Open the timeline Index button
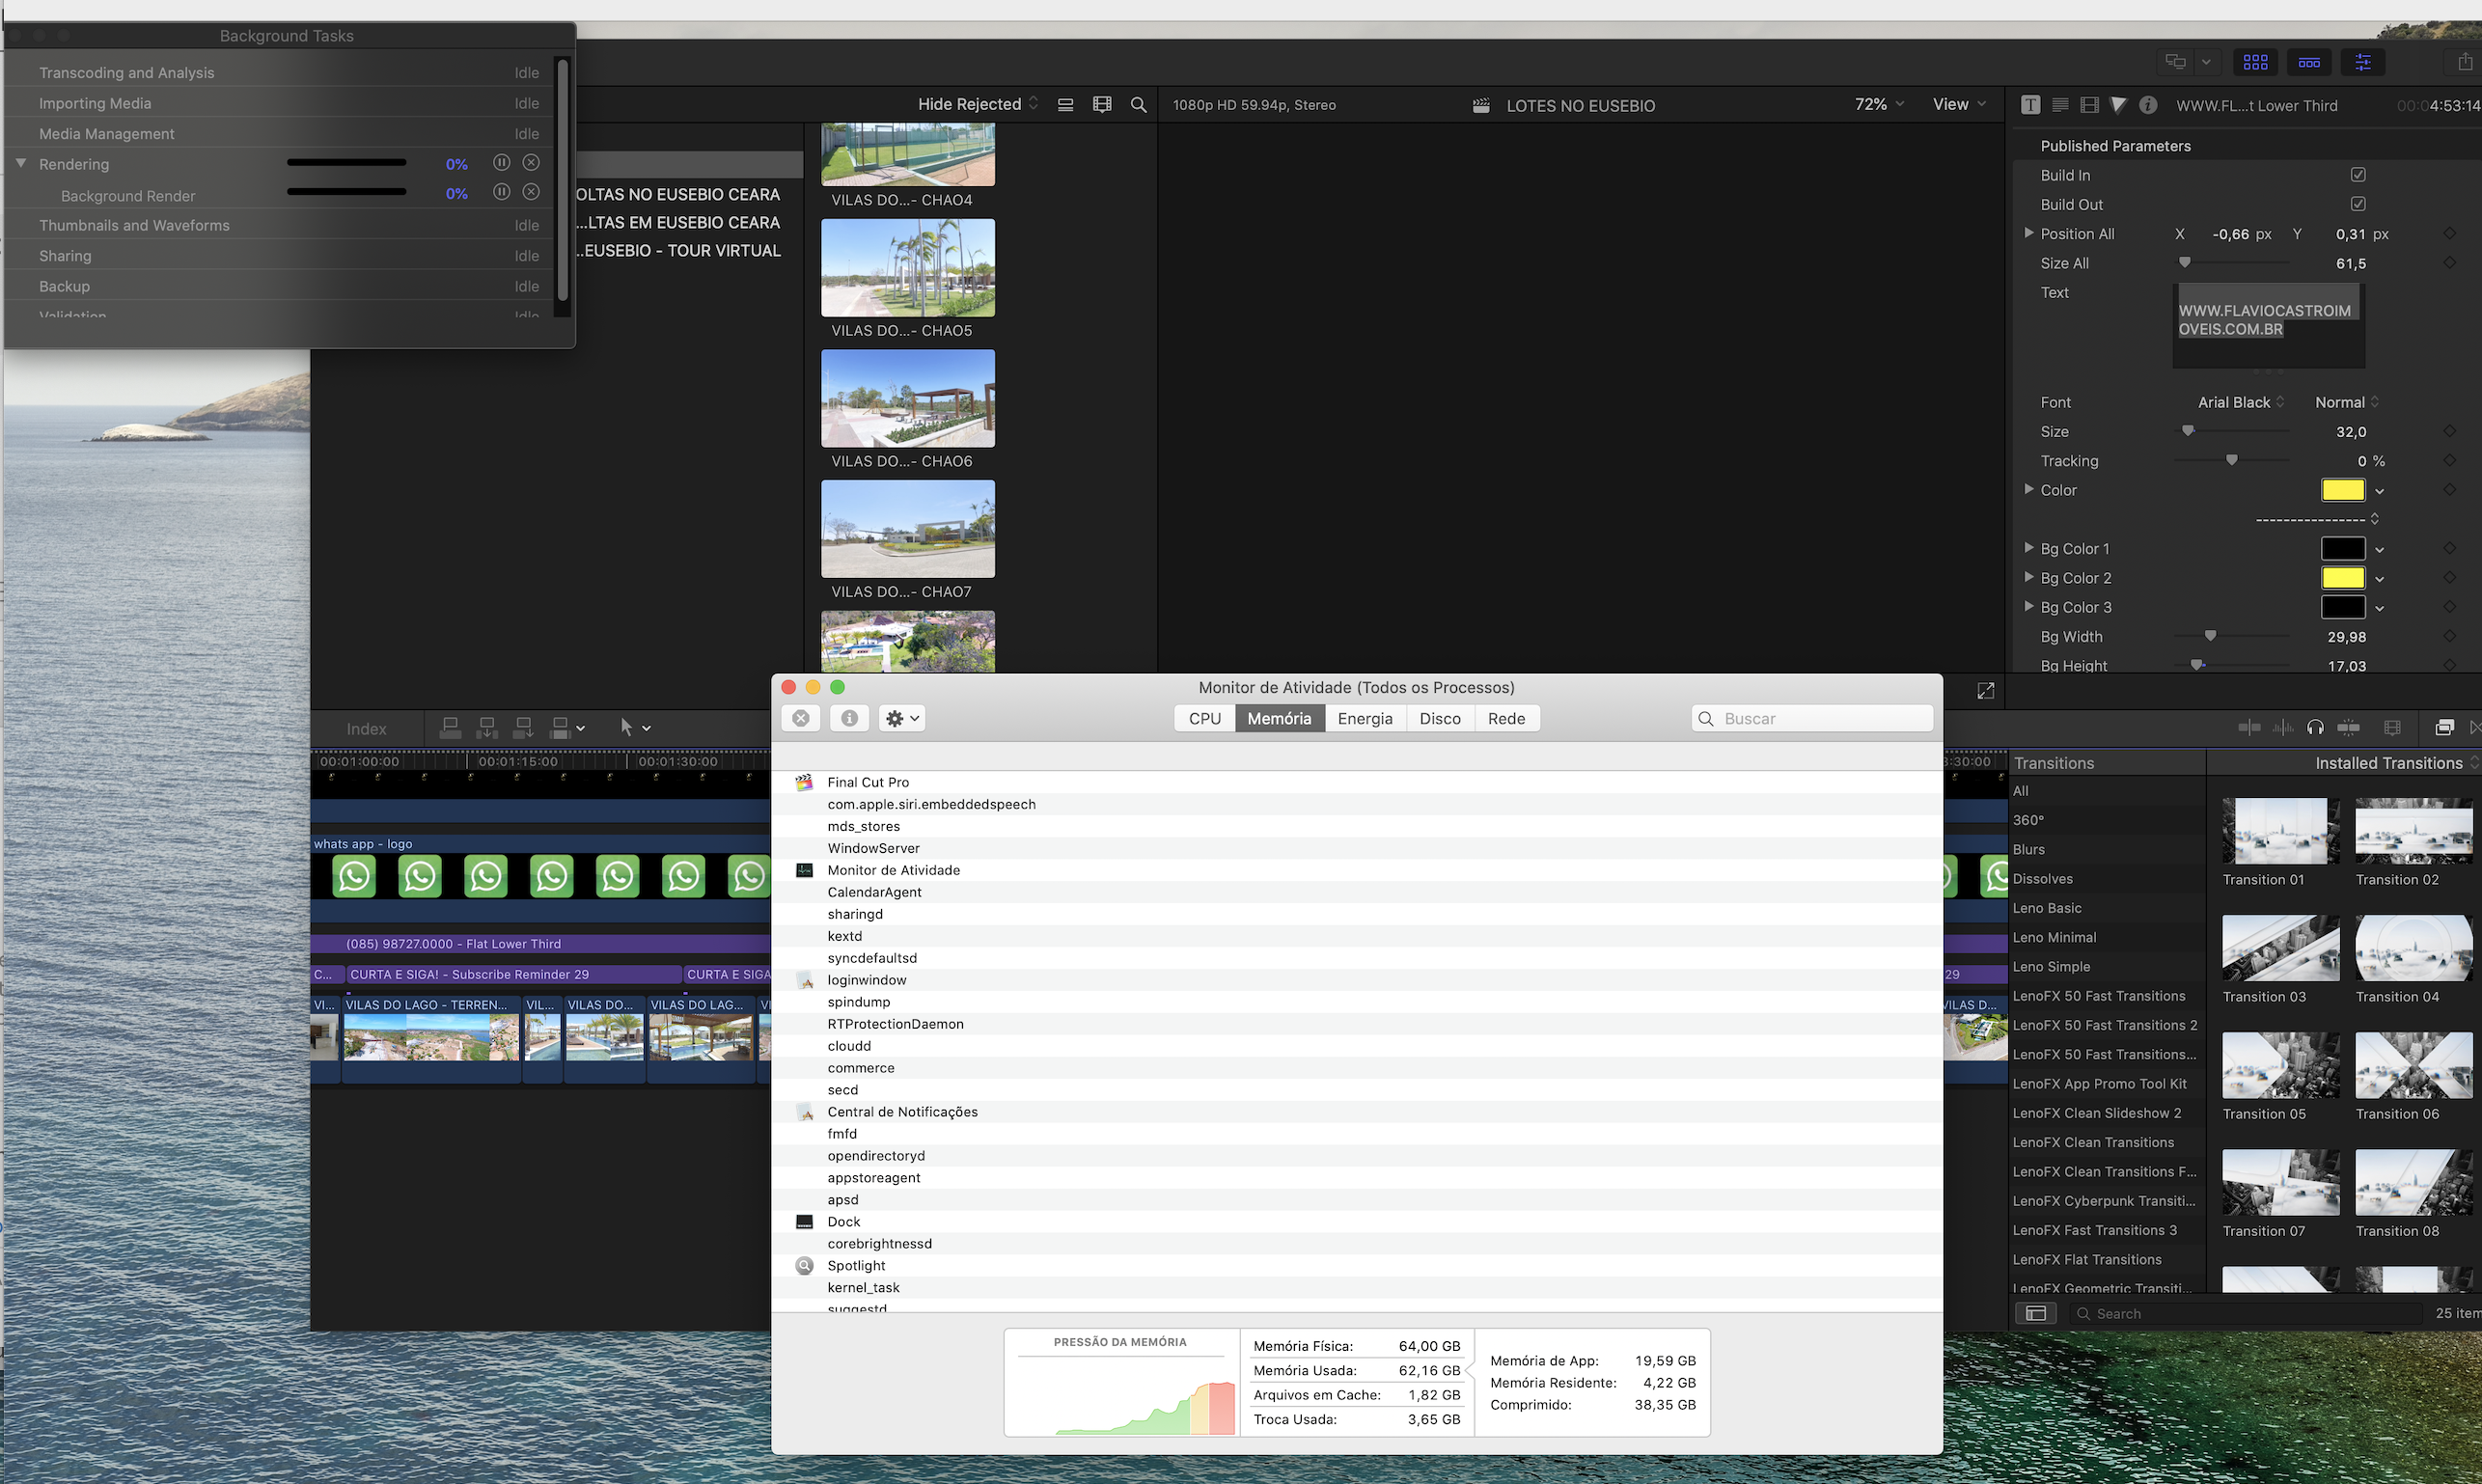2482x1484 pixels. tap(366, 729)
